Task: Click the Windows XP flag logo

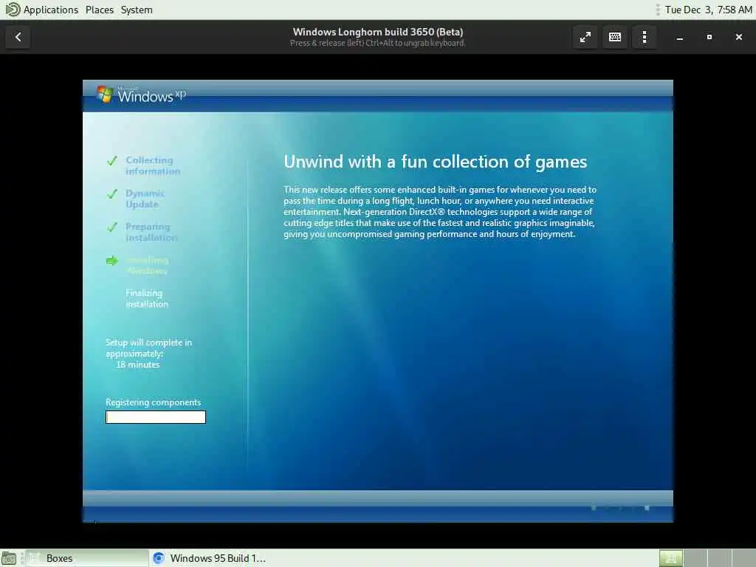Action: [105, 94]
